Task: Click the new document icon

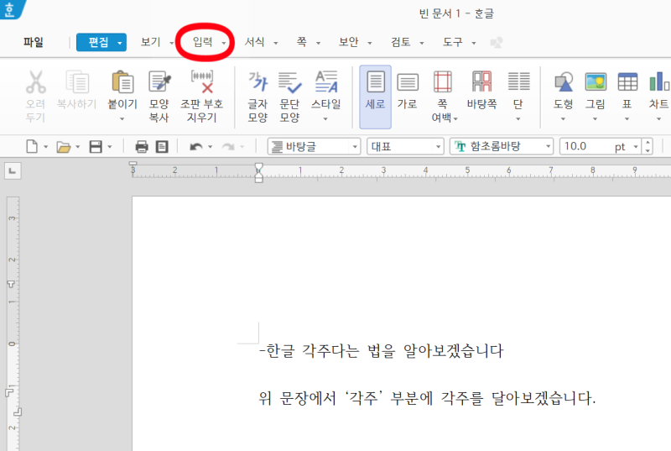Action: (32, 146)
